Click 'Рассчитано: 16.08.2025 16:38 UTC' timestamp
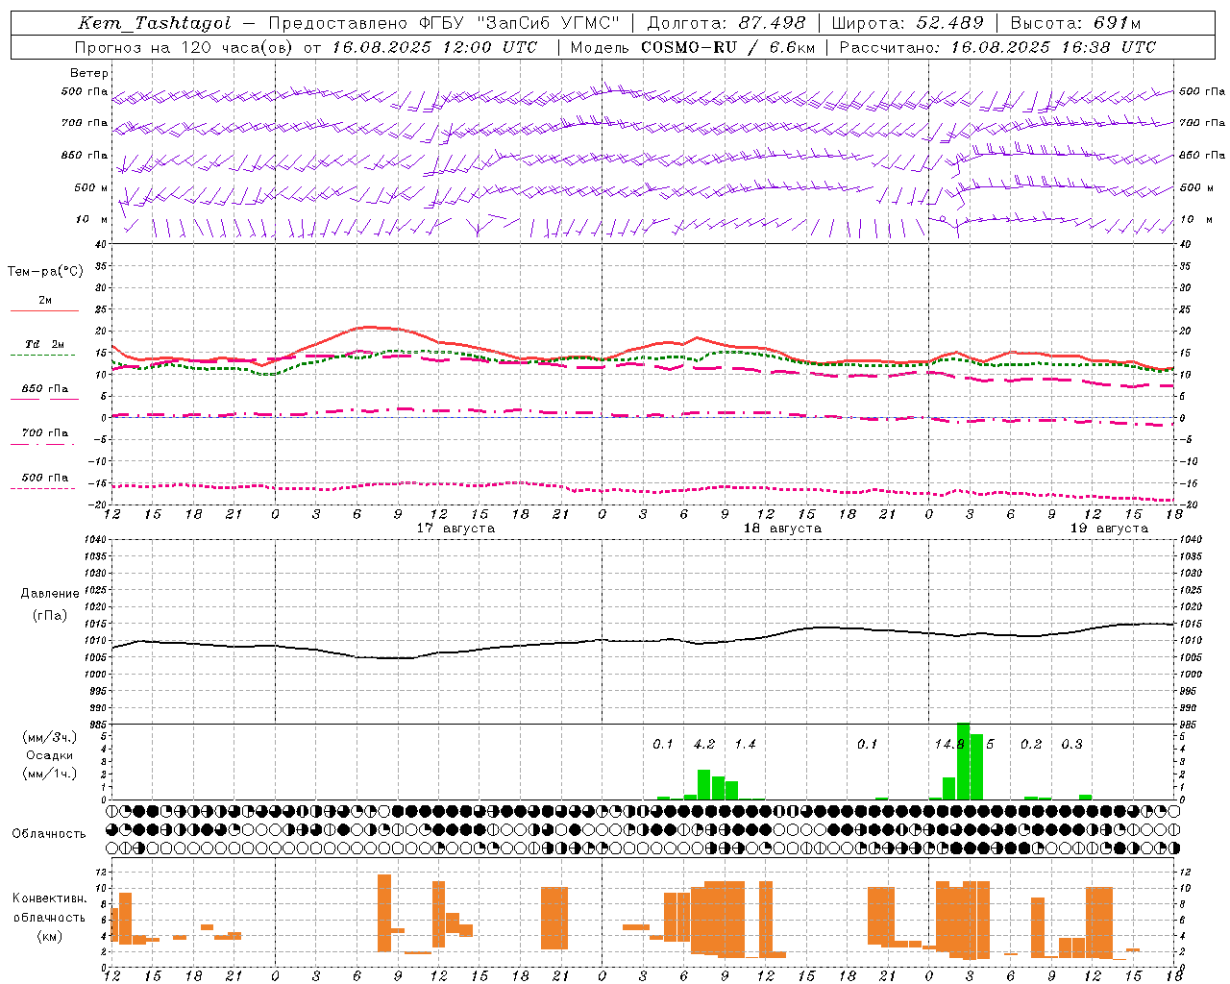This screenshot has width=1230, height=984. click(x=997, y=47)
